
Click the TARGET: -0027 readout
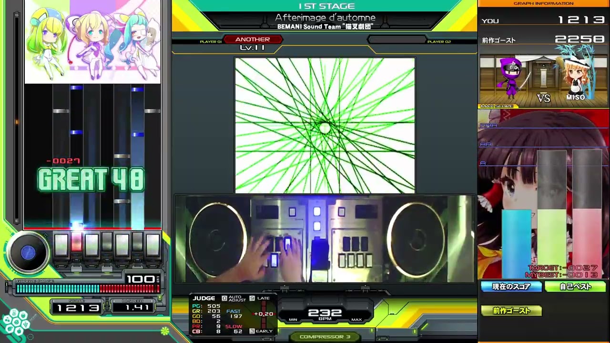(x=562, y=268)
